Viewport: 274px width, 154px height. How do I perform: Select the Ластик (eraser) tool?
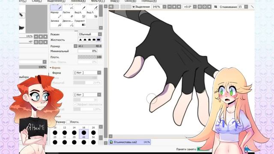pos(68,15)
